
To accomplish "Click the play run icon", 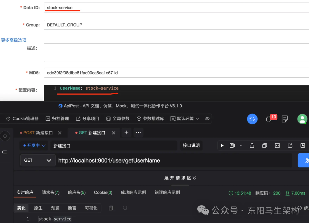I will coord(222,146).
